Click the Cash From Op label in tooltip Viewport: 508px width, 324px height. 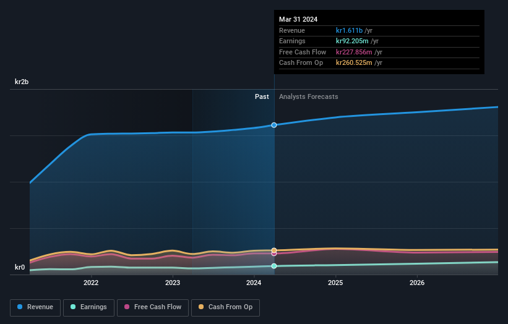tap(301, 63)
